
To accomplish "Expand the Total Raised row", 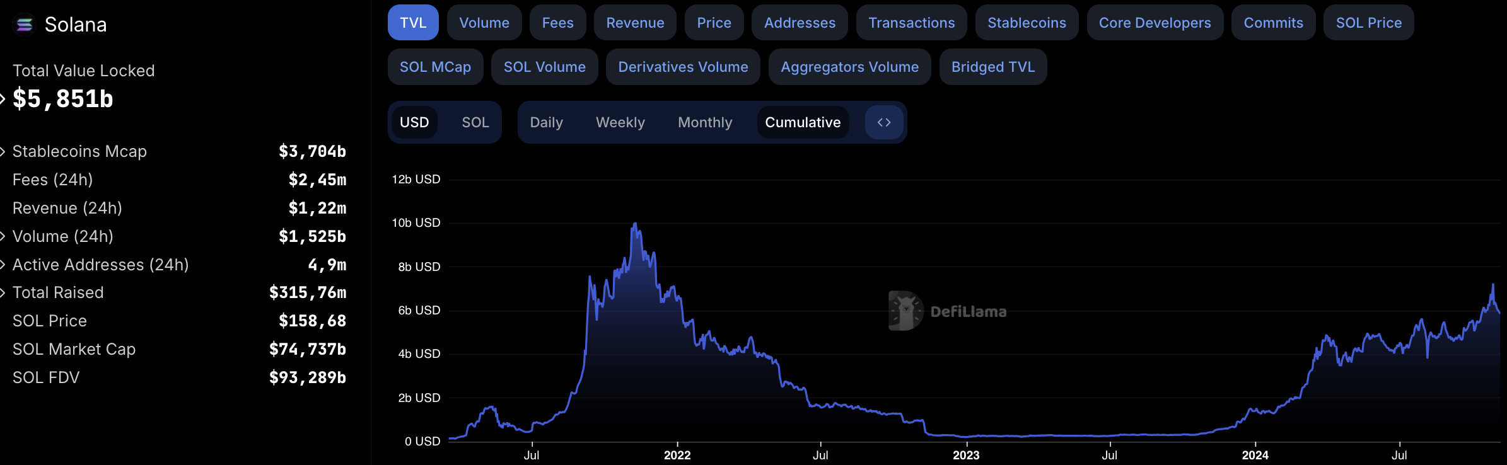I will pyautogui.click(x=3, y=292).
